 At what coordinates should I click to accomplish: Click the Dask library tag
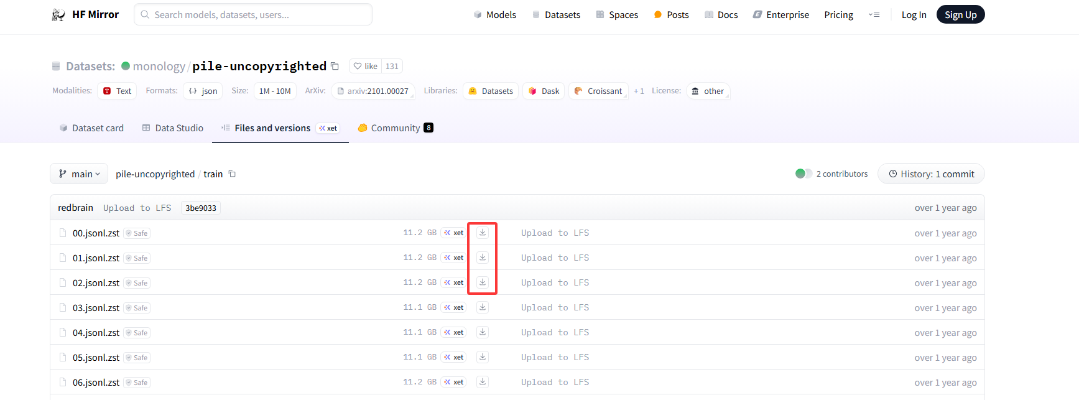[544, 91]
